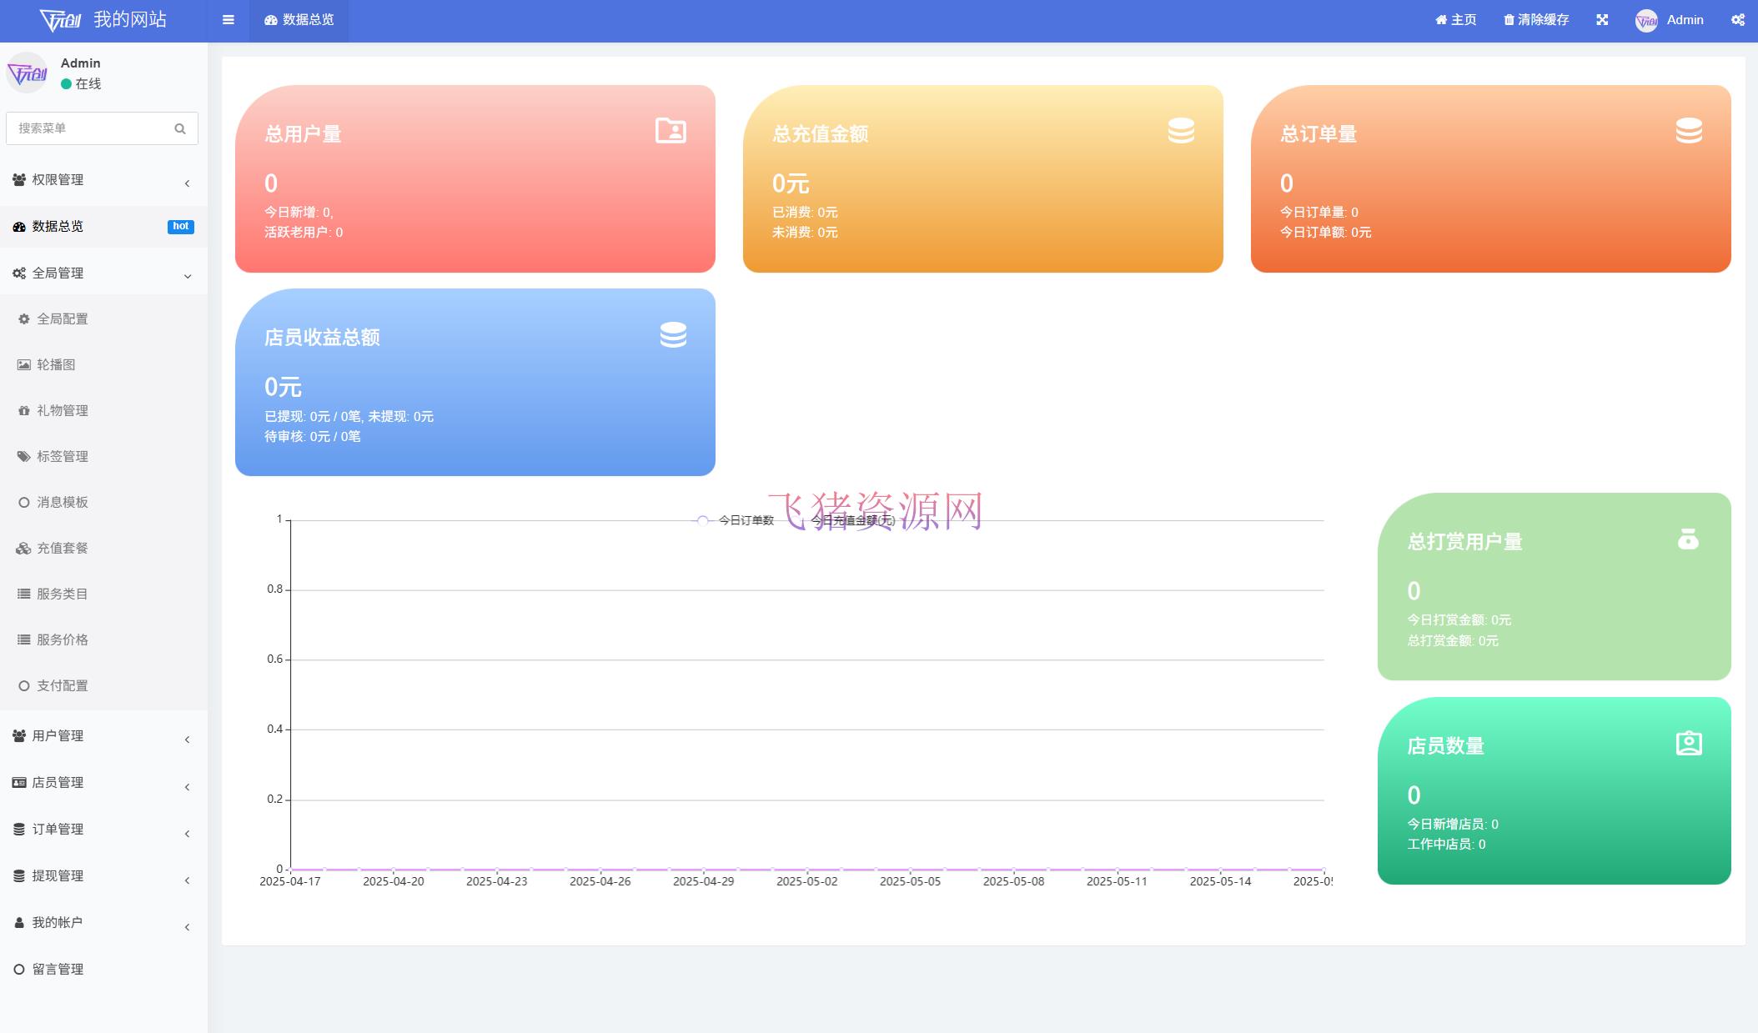Select the fullscreen icon in top bar
Screen dimensions: 1758x1033
(x=1602, y=19)
